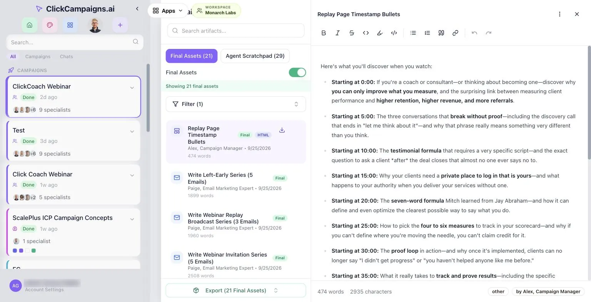Open the Export (21 Final Assets) dropdown
Screen dimensions: 591x302
(236, 290)
